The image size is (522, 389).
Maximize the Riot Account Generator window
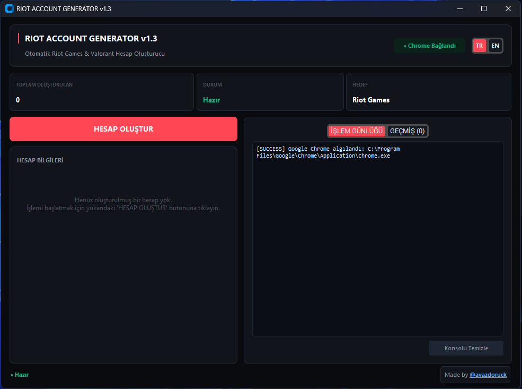(484, 8)
